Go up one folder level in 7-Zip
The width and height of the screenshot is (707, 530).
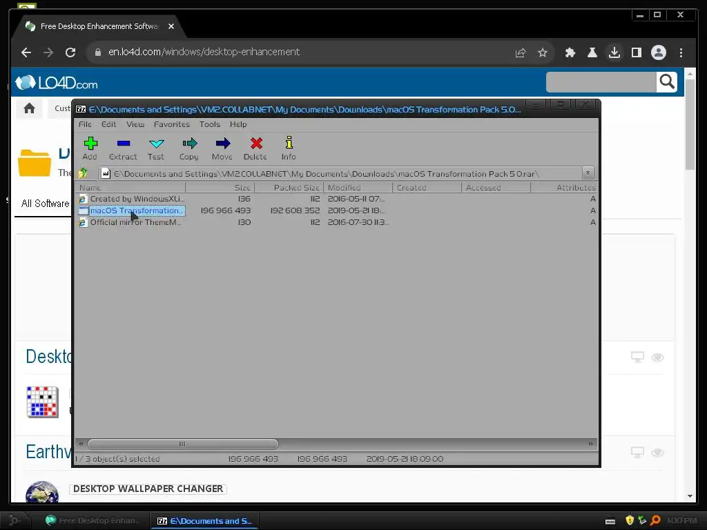click(x=83, y=173)
